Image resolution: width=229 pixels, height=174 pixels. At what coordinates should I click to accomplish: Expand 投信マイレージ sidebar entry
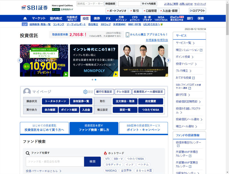coord(188,64)
